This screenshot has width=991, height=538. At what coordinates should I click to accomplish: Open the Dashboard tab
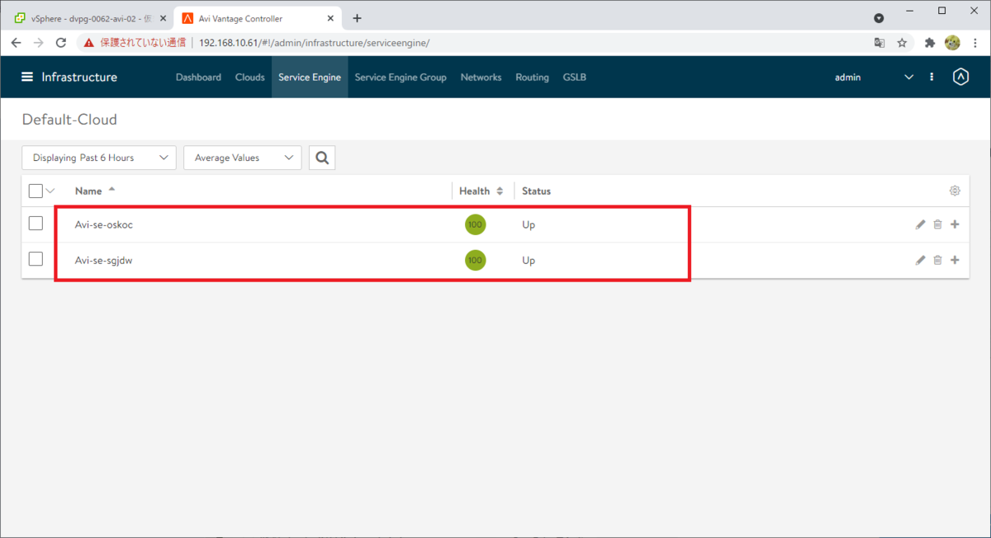[198, 77]
